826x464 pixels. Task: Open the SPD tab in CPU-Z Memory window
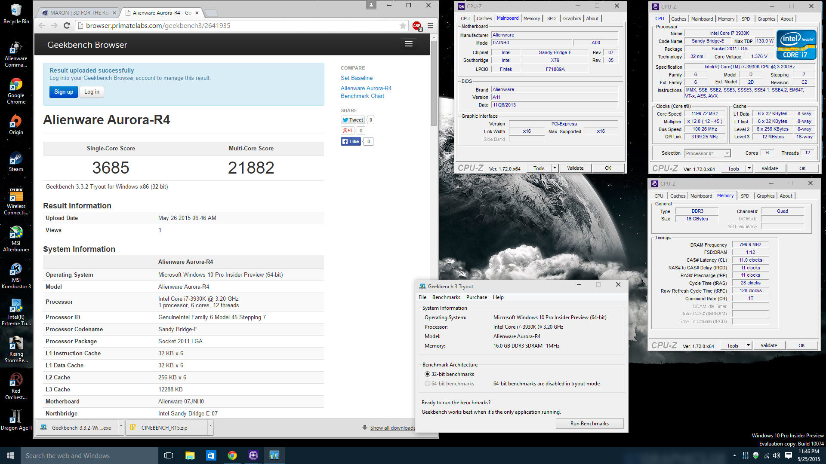745,196
